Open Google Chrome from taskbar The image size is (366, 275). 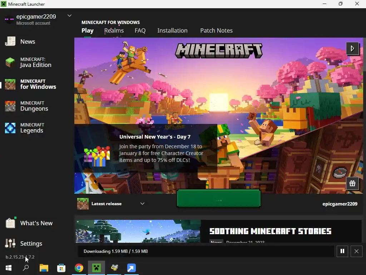[x=79, y=268]
